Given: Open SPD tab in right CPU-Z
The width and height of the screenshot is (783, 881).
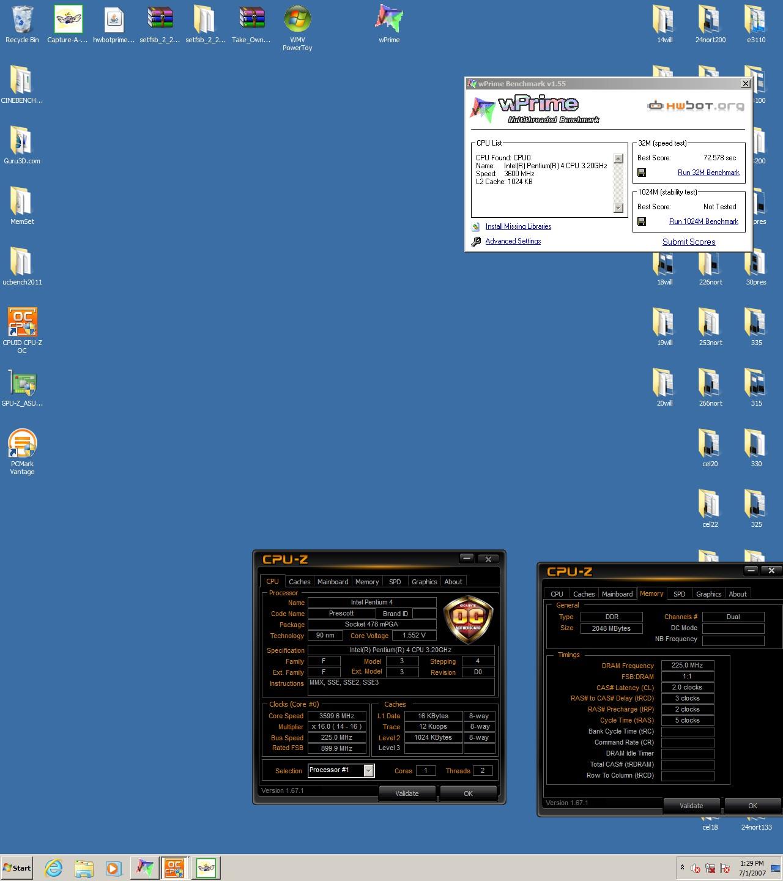Looking at the screenshot, I should [680, 594].
